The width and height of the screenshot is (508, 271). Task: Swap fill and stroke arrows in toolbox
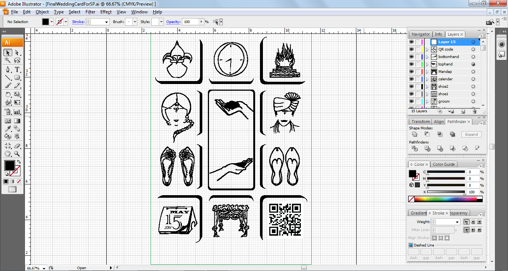(19, 162)
